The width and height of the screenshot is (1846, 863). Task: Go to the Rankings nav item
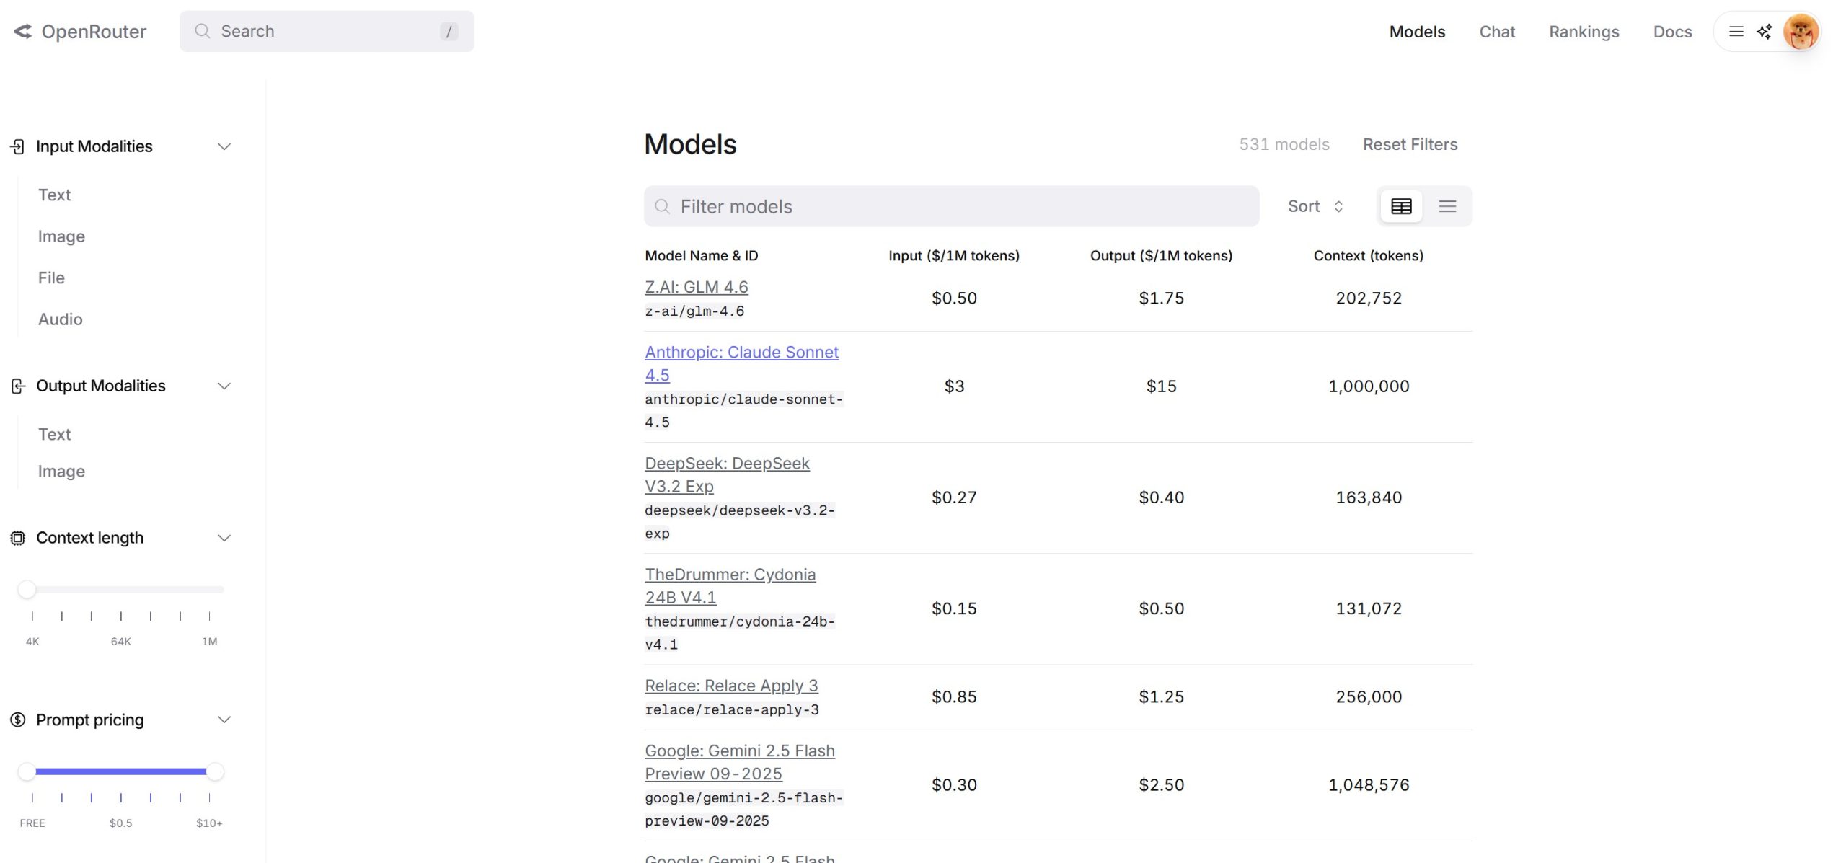click(1584, 32)
